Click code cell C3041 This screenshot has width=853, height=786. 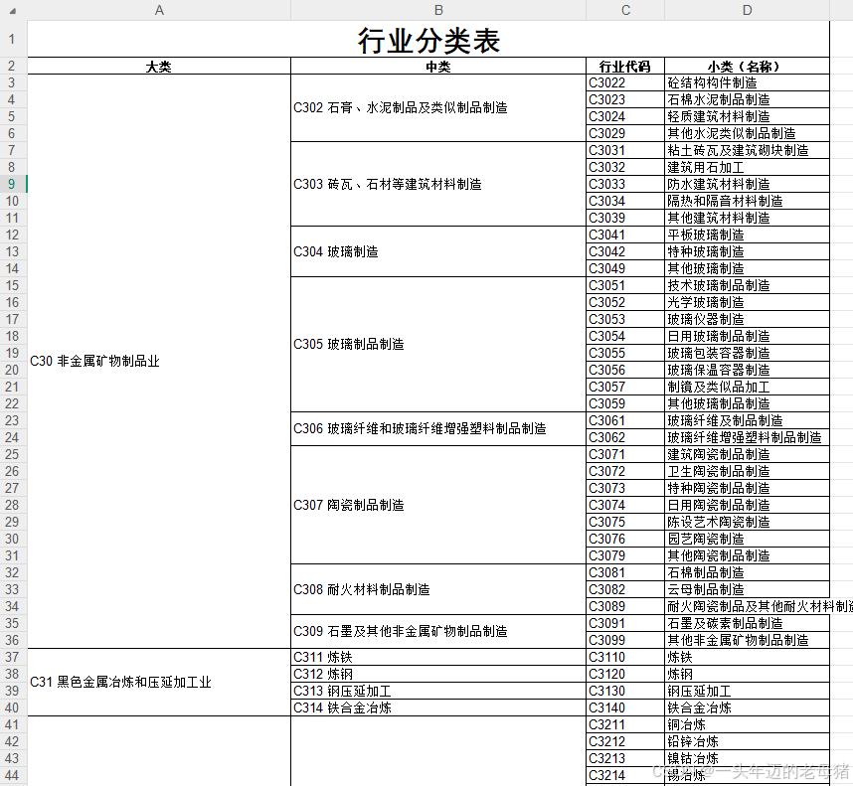click(x=625, y=235)
